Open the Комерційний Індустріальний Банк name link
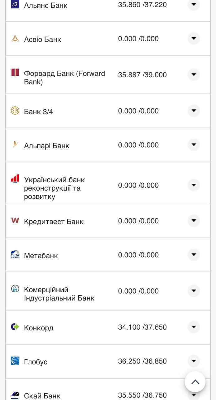 [x=59, y=294]
